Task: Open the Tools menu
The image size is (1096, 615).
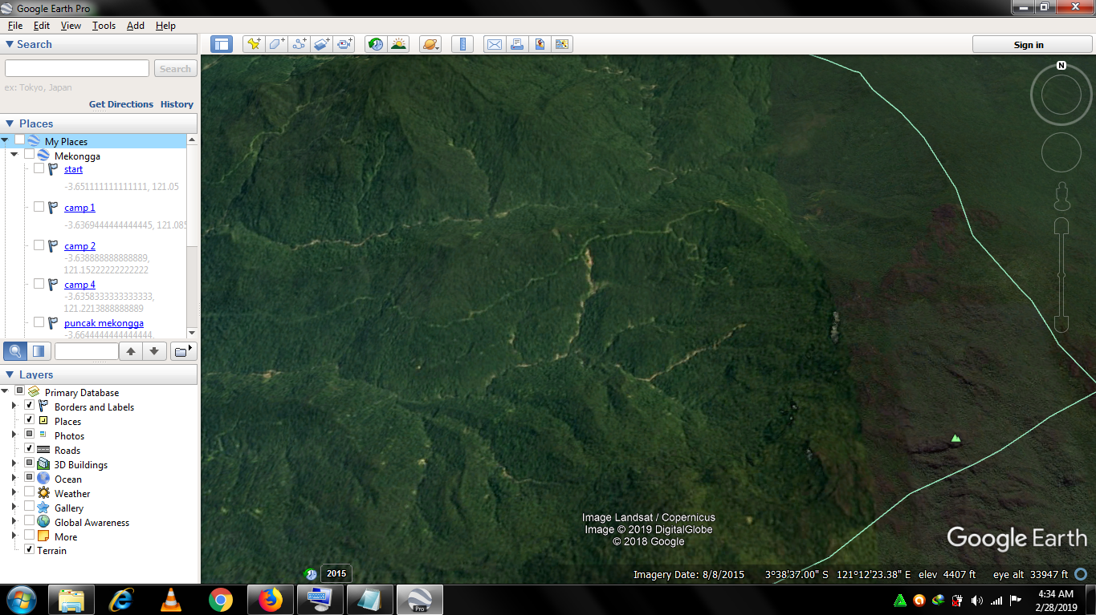Action: coord(104,26)
